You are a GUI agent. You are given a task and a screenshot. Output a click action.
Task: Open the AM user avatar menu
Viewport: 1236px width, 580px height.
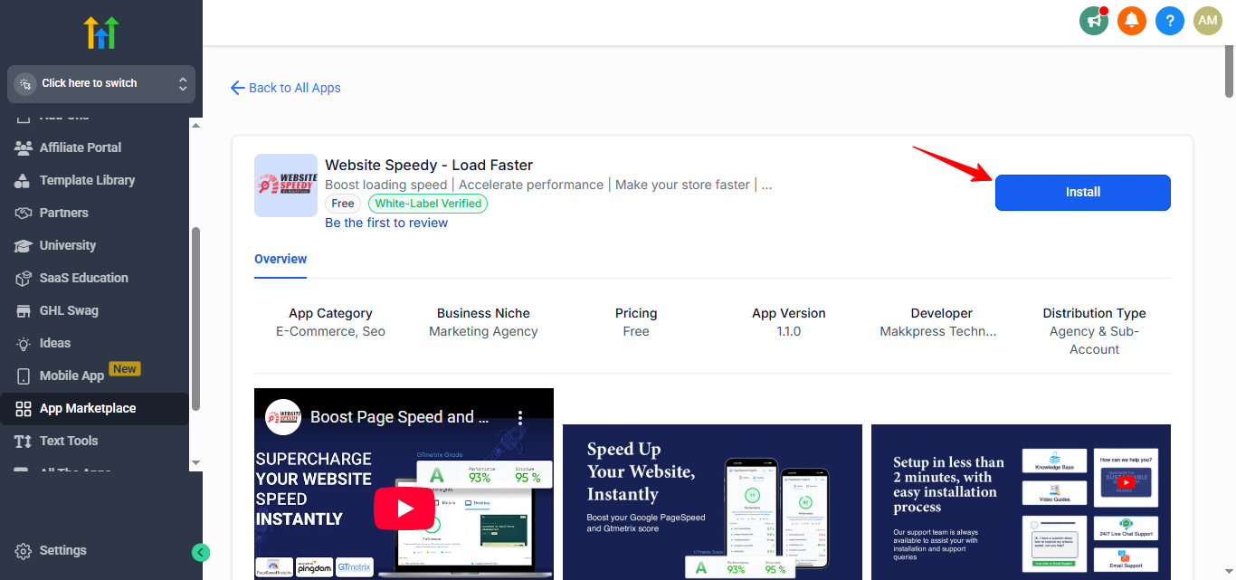click(x=1208, y=20)
